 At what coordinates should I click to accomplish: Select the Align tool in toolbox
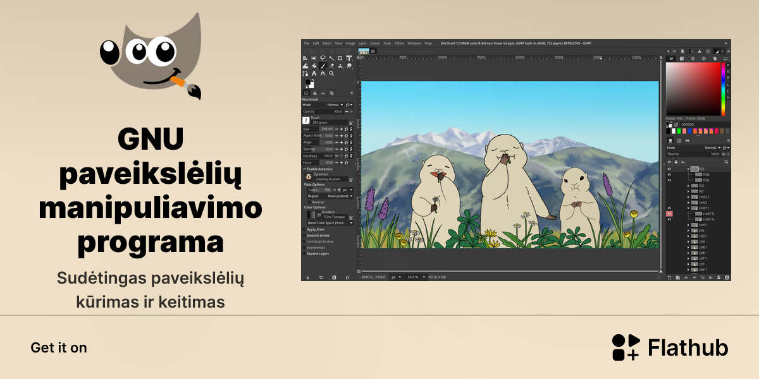point(305,58)
